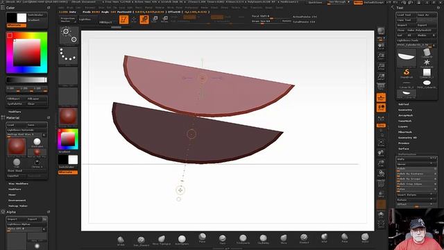
Task: Open the Zplugin menu
Action: point(269,8)
